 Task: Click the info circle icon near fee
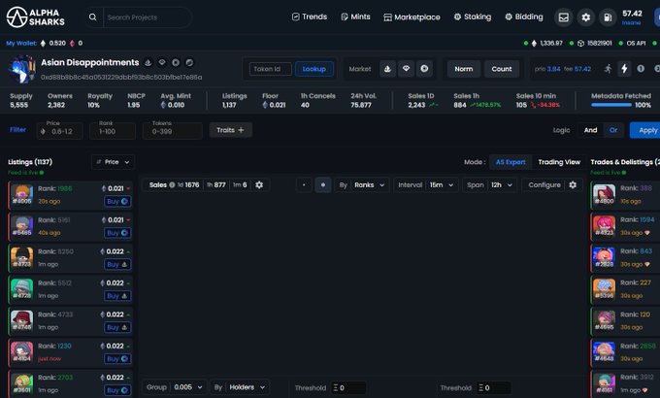[x=641, y=69]
